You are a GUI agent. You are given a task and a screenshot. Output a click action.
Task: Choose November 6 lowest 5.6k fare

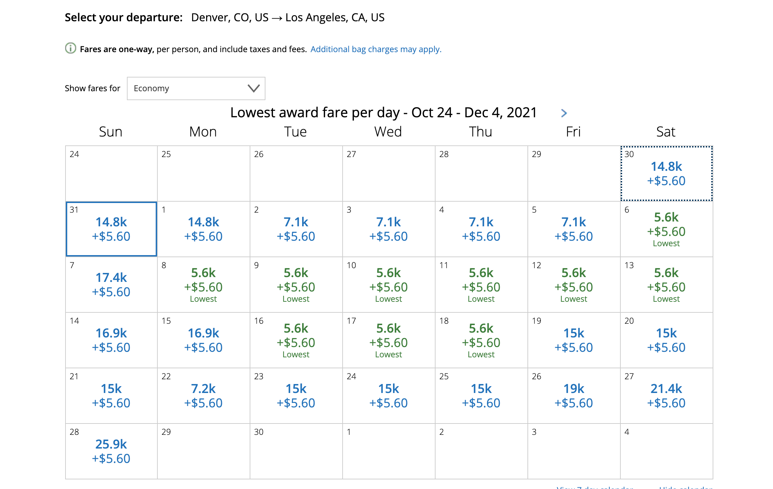(666, 229)
